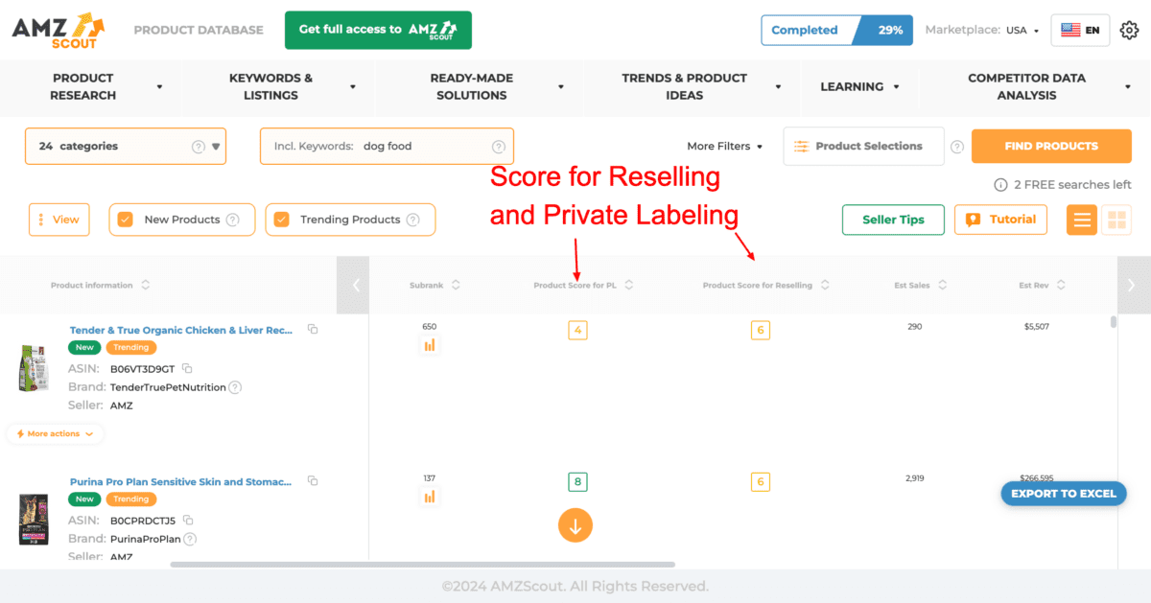Switch to list view layout icon
The width and height of the screenshot is (1151, 603).
(x=1082, y=220)
